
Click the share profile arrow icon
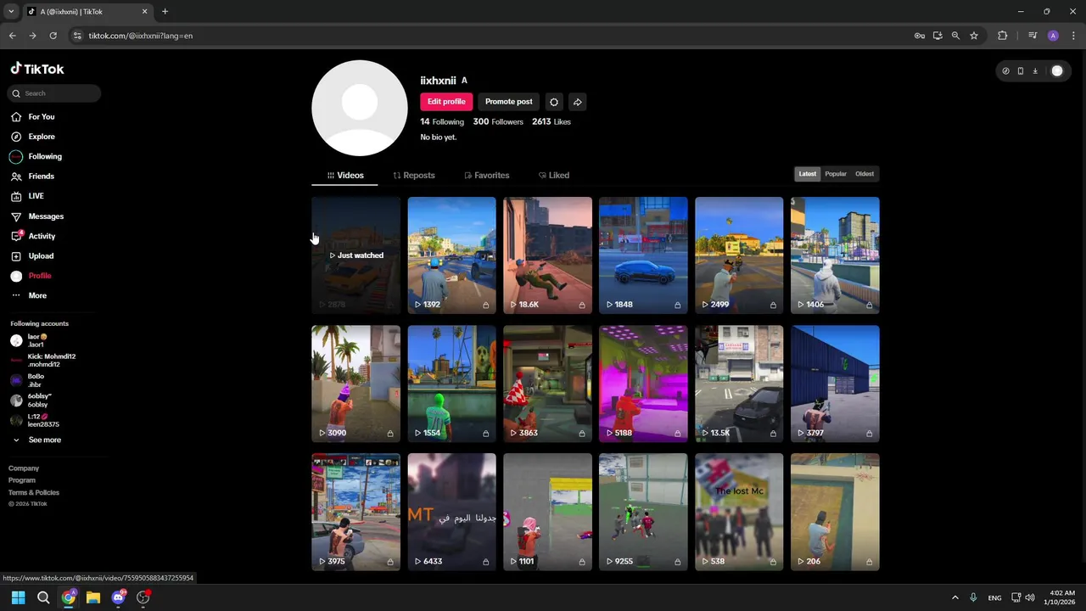pyautogui.click(x=577, y=102)
